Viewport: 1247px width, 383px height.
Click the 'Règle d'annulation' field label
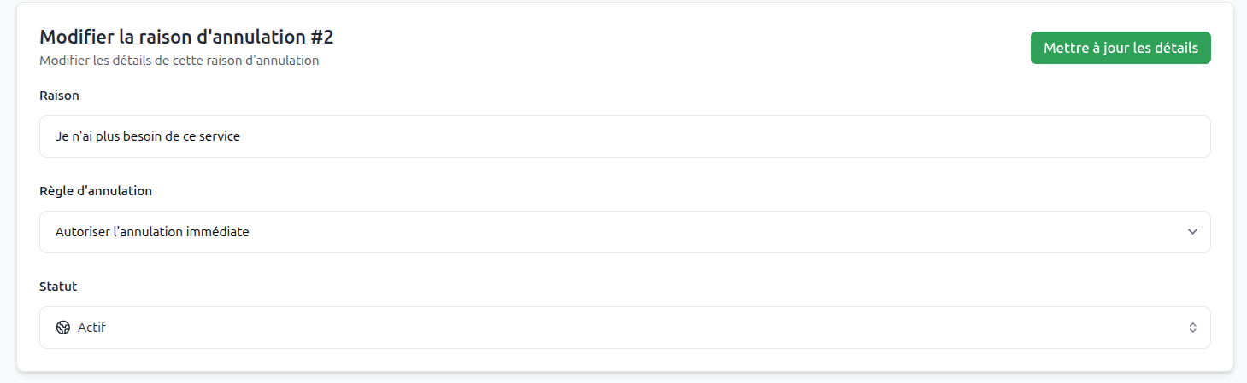click(x=96, y=191)
